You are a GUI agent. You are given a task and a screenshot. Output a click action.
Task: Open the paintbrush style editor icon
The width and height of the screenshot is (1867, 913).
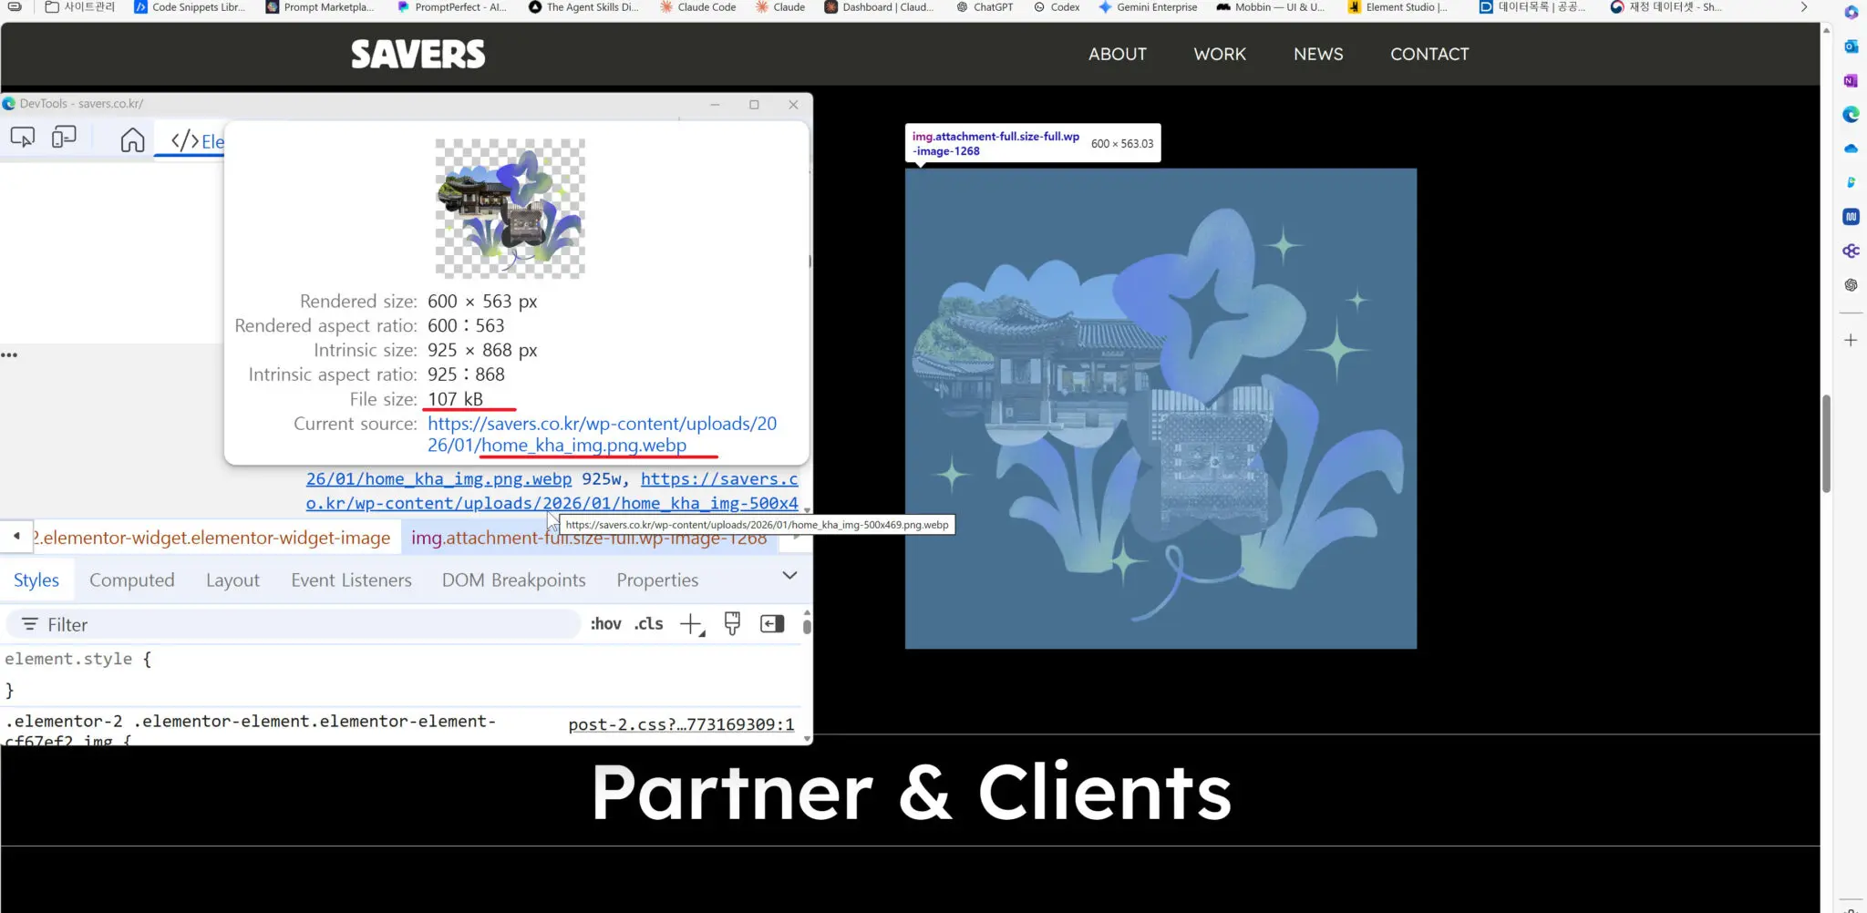click(x=732, y=623)
